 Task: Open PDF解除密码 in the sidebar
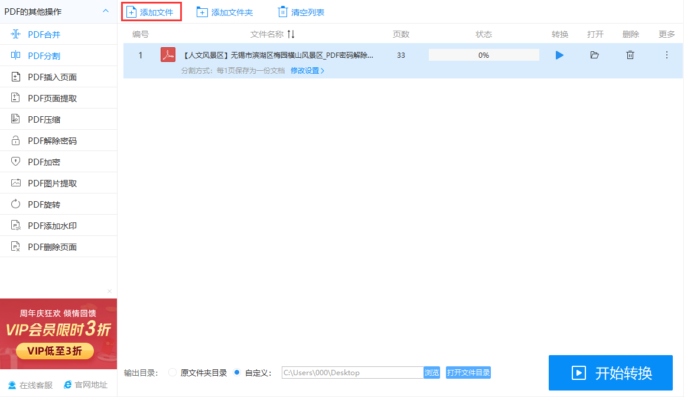[x=58, y=141]
